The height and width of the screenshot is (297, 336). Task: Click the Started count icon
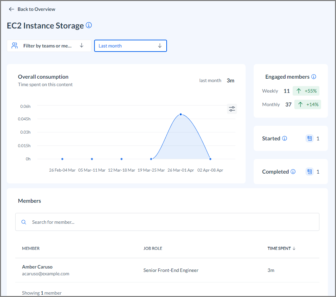click(310, 138)
